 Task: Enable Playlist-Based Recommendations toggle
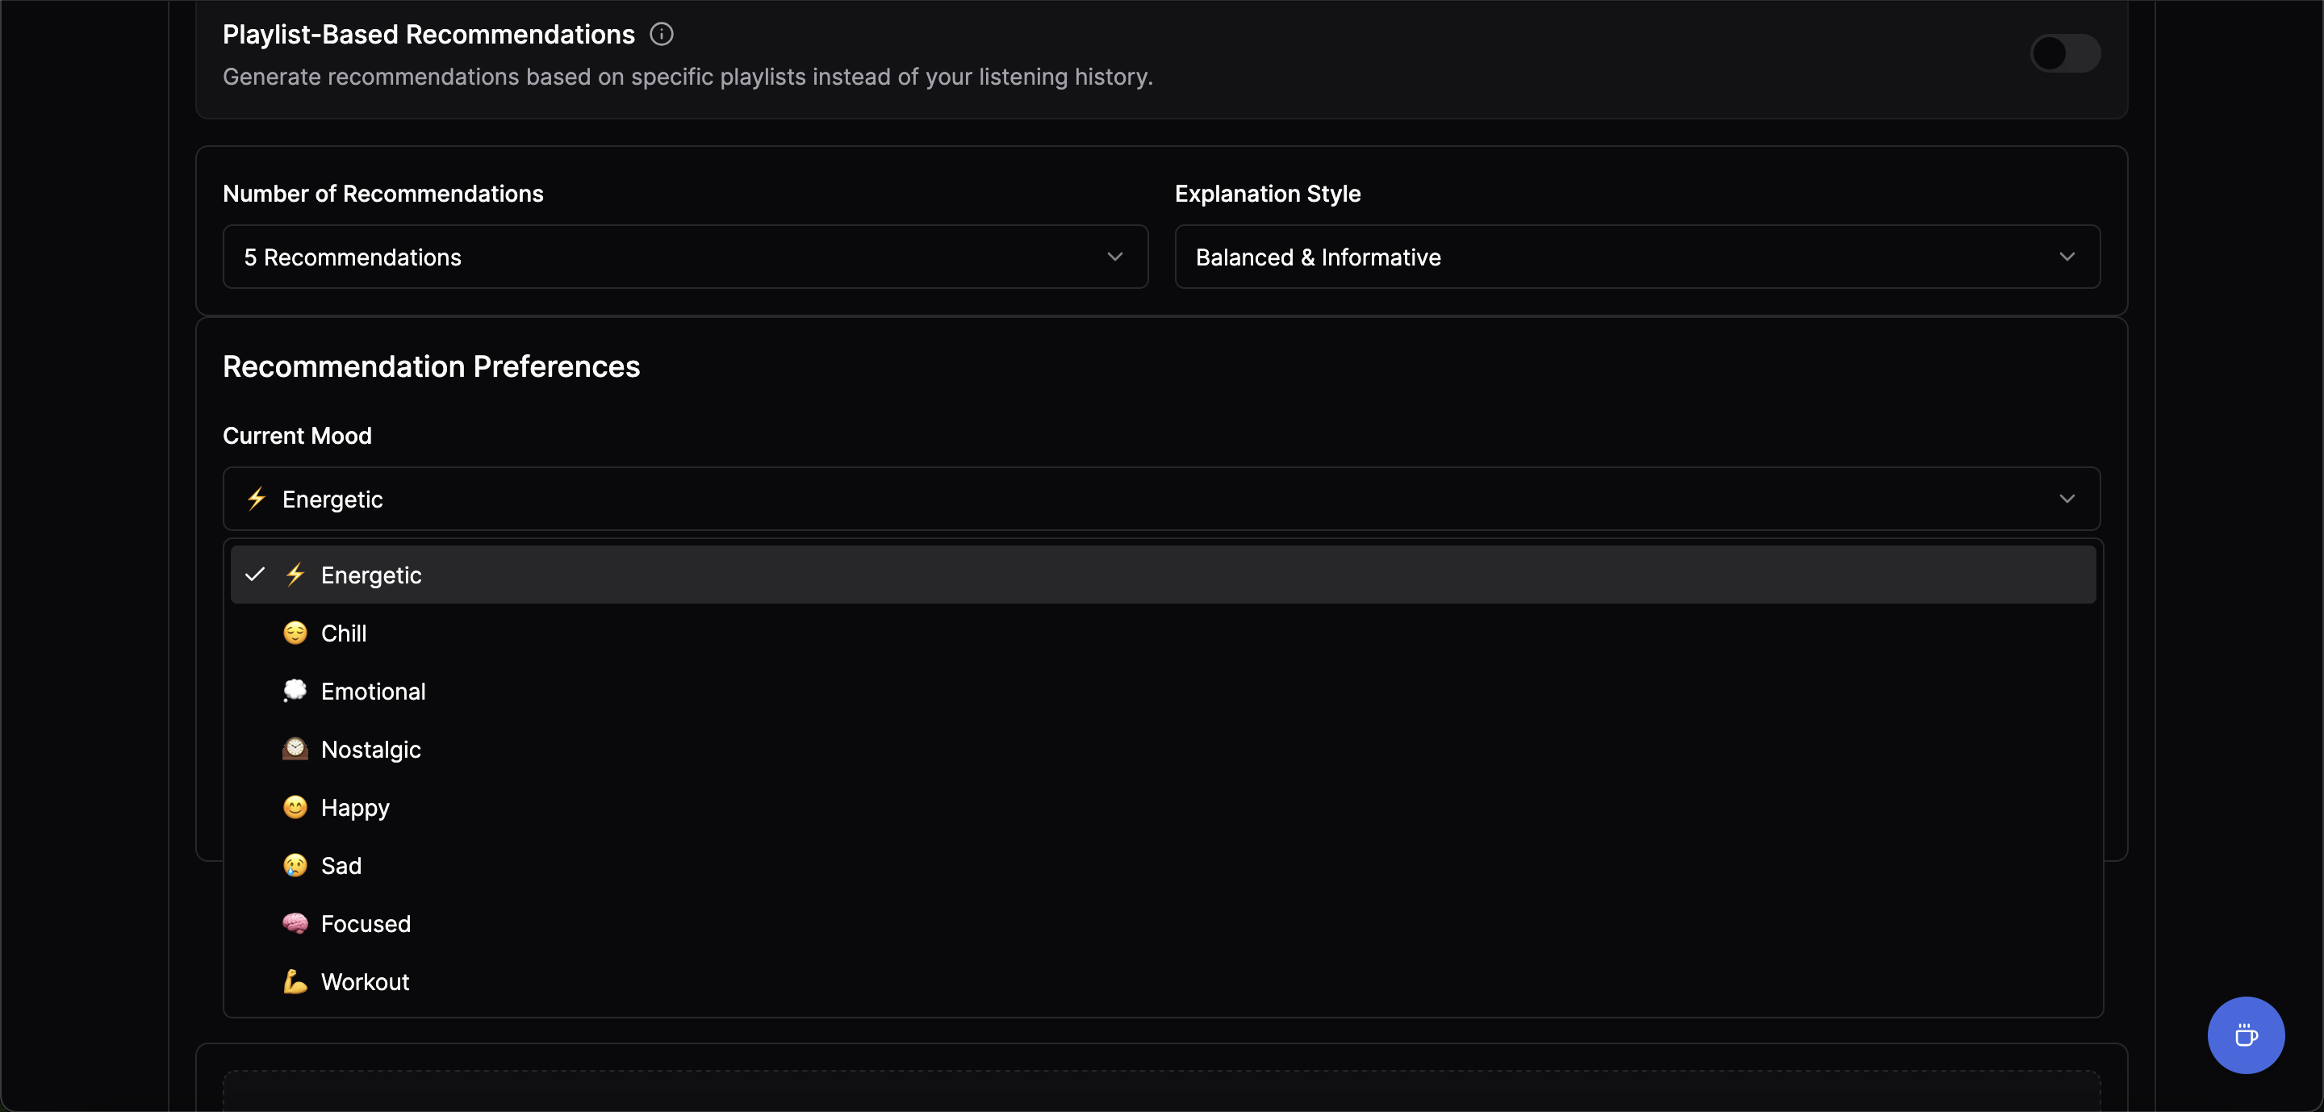point(2064,53)
